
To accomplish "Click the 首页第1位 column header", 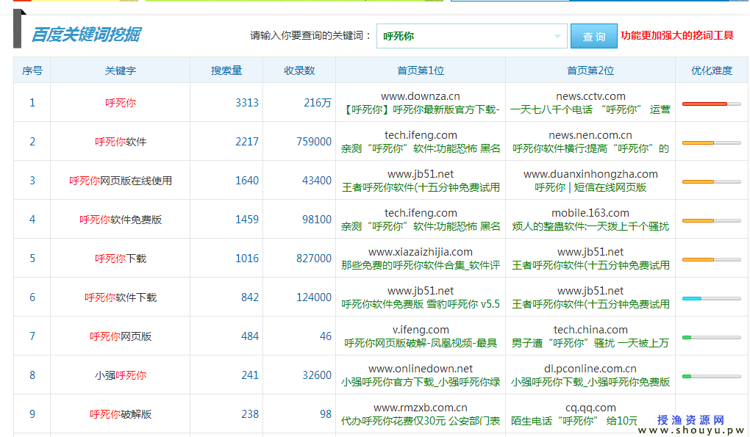I will tap(421, 71).
